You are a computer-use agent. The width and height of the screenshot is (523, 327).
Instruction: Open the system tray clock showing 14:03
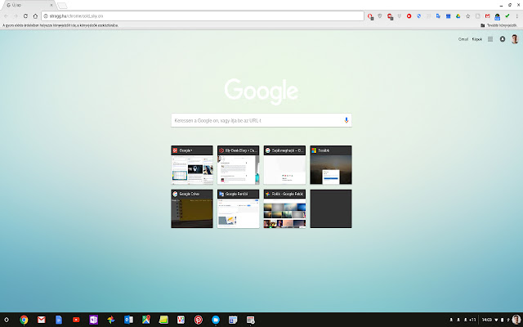tap(487, 320)
